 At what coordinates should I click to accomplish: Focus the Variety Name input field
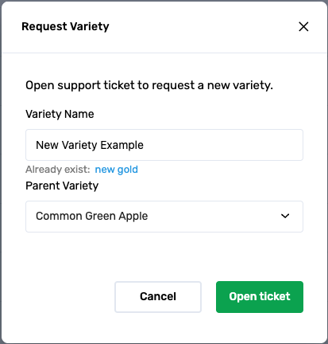coord(164,145)
